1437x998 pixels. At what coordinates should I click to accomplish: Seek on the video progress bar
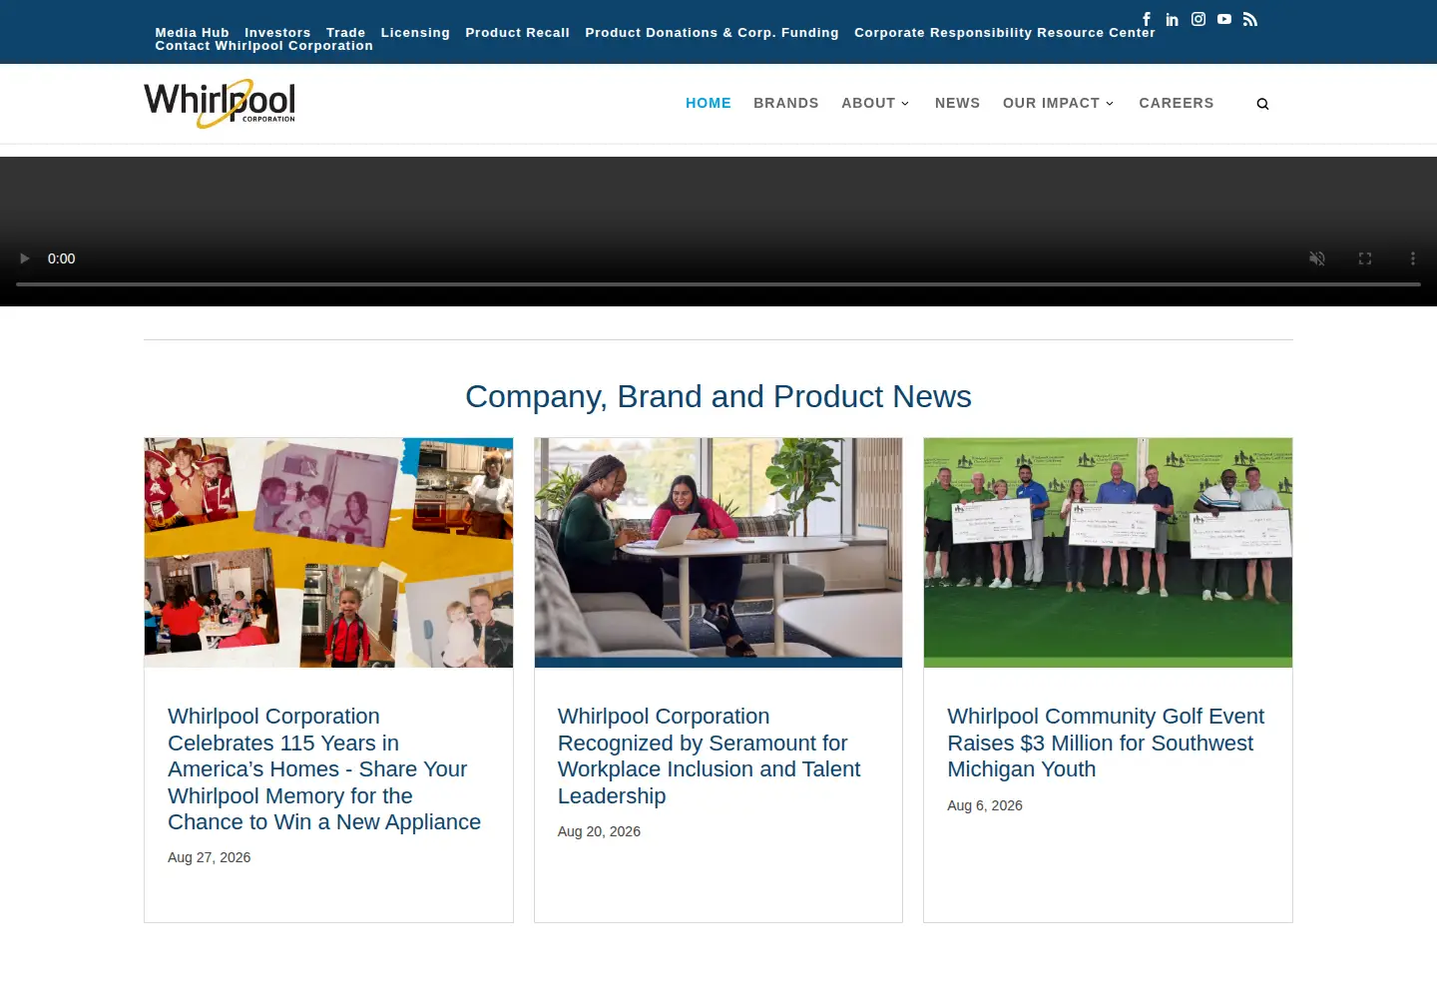tap(718, 284)
